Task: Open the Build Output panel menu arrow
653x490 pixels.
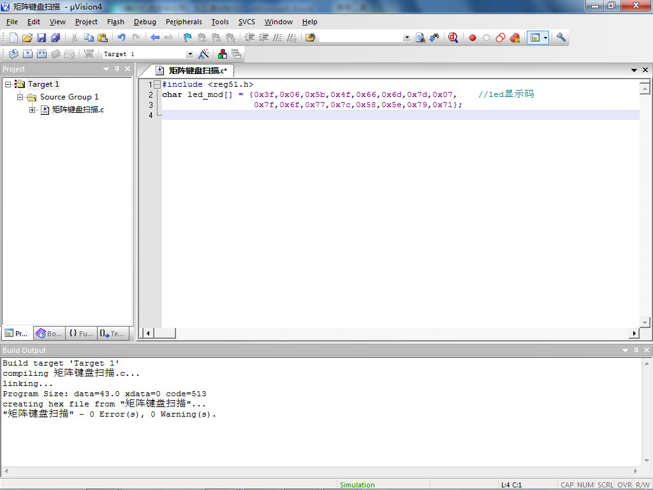Action: (625, 350)
